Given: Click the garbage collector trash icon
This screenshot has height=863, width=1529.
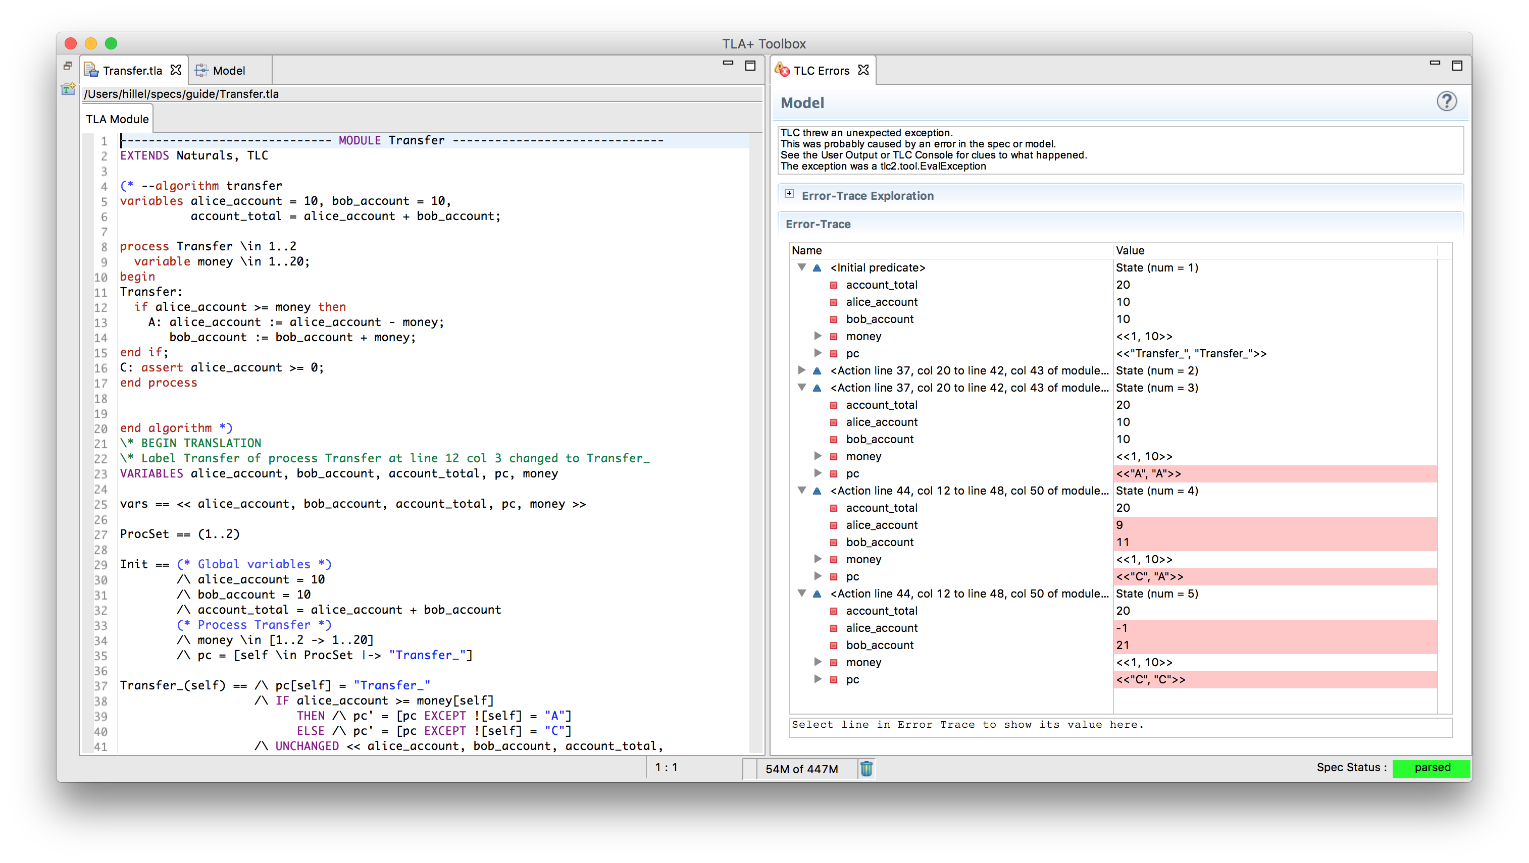Looking at the screenshot, I should pos(866,769).
